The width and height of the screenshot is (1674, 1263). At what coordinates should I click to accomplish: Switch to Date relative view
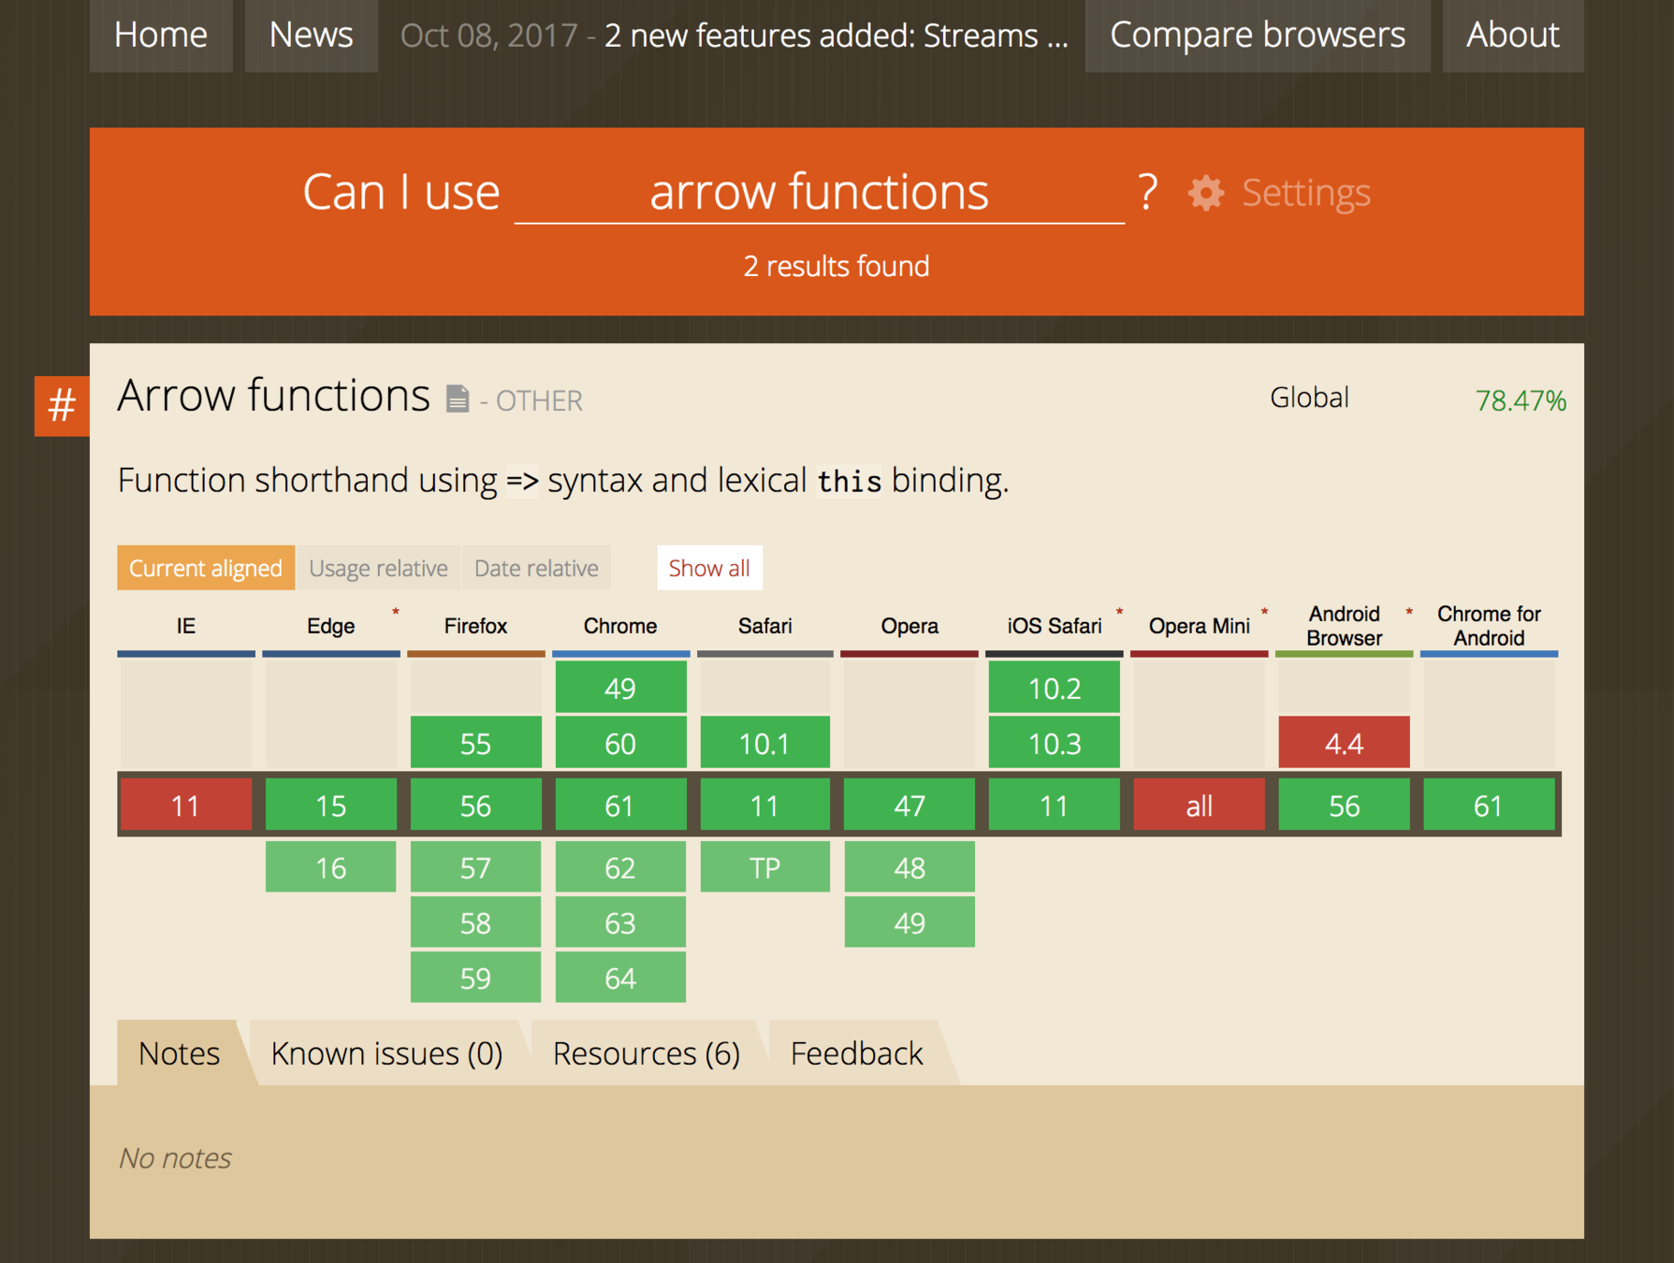pos(536,568)
